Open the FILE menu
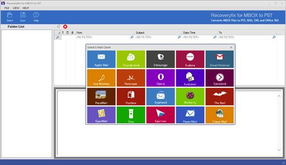The image size is (286, 165). coord(7,8)
